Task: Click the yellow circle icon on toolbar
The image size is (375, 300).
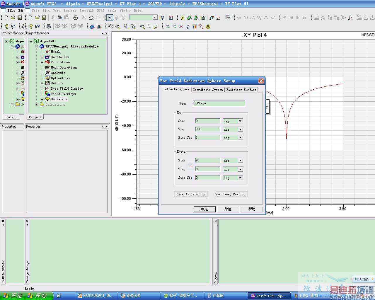Action: click(208, 27)
